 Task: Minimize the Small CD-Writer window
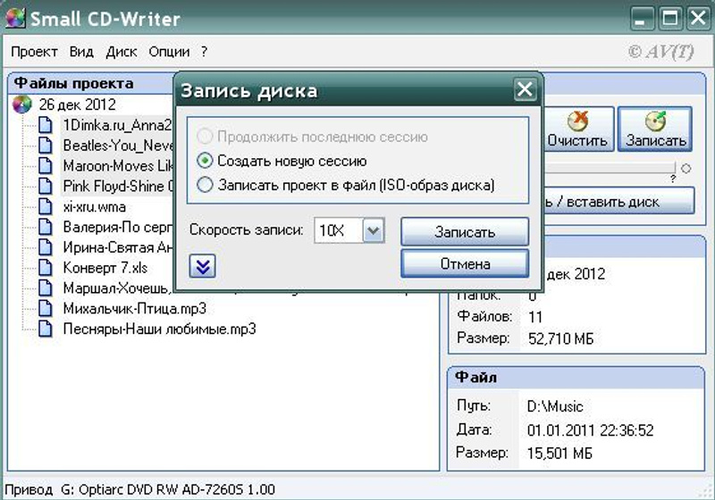641,19
